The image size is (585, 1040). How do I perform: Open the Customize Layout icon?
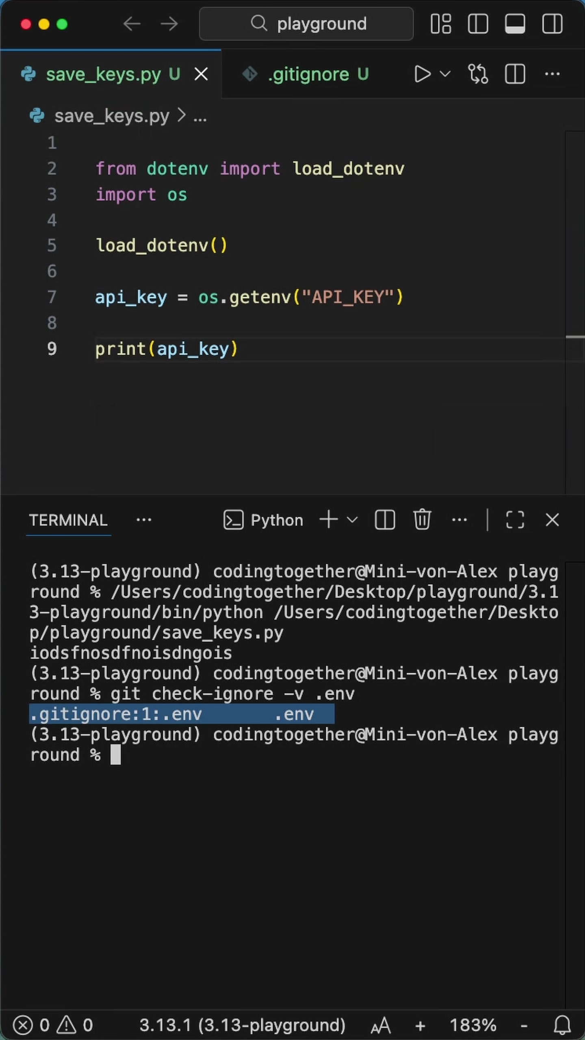pyautogui.click(x=441, y=24)
